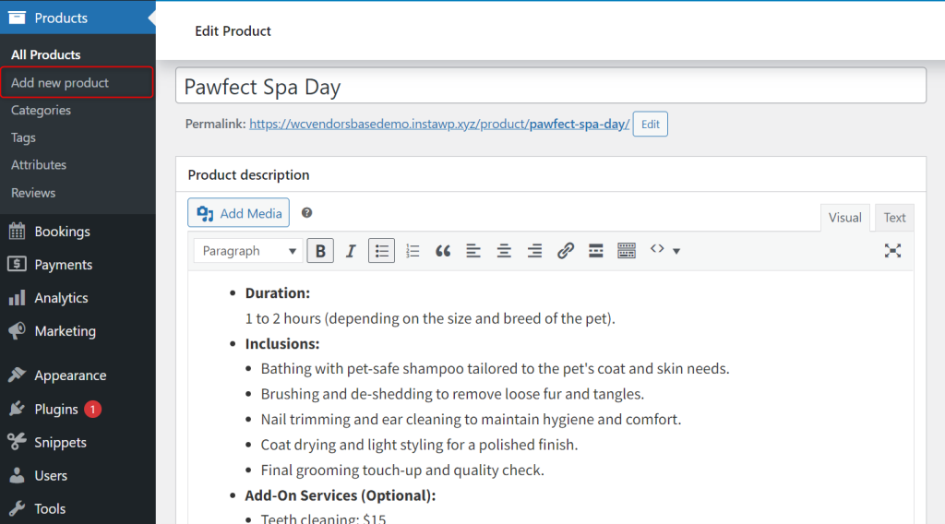Open dropdown arrow next to code icon
The image size is (945, 524).
pyautogui.click(x=676, y=251)
